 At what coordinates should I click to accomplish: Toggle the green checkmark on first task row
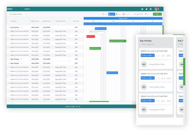tap(9, 31)
